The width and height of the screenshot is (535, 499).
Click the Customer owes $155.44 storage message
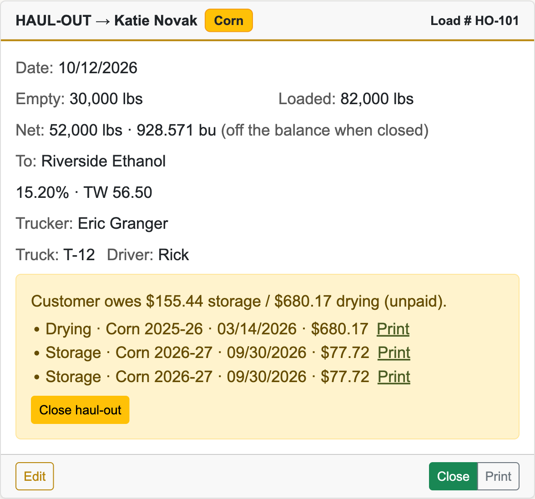tap(239, 302)
